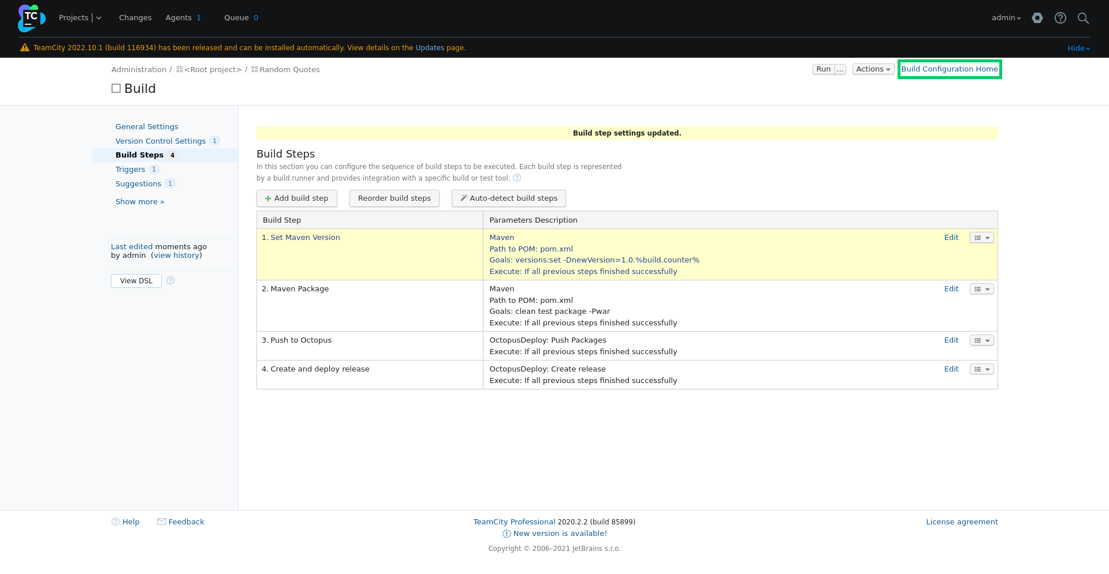Go to Build Configuration Home
This screenshot has width=1109, height=574.
pos(950,69)
